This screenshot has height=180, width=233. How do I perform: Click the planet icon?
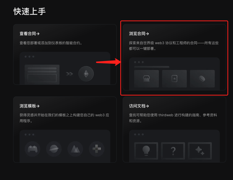click(x=54, y=149)
